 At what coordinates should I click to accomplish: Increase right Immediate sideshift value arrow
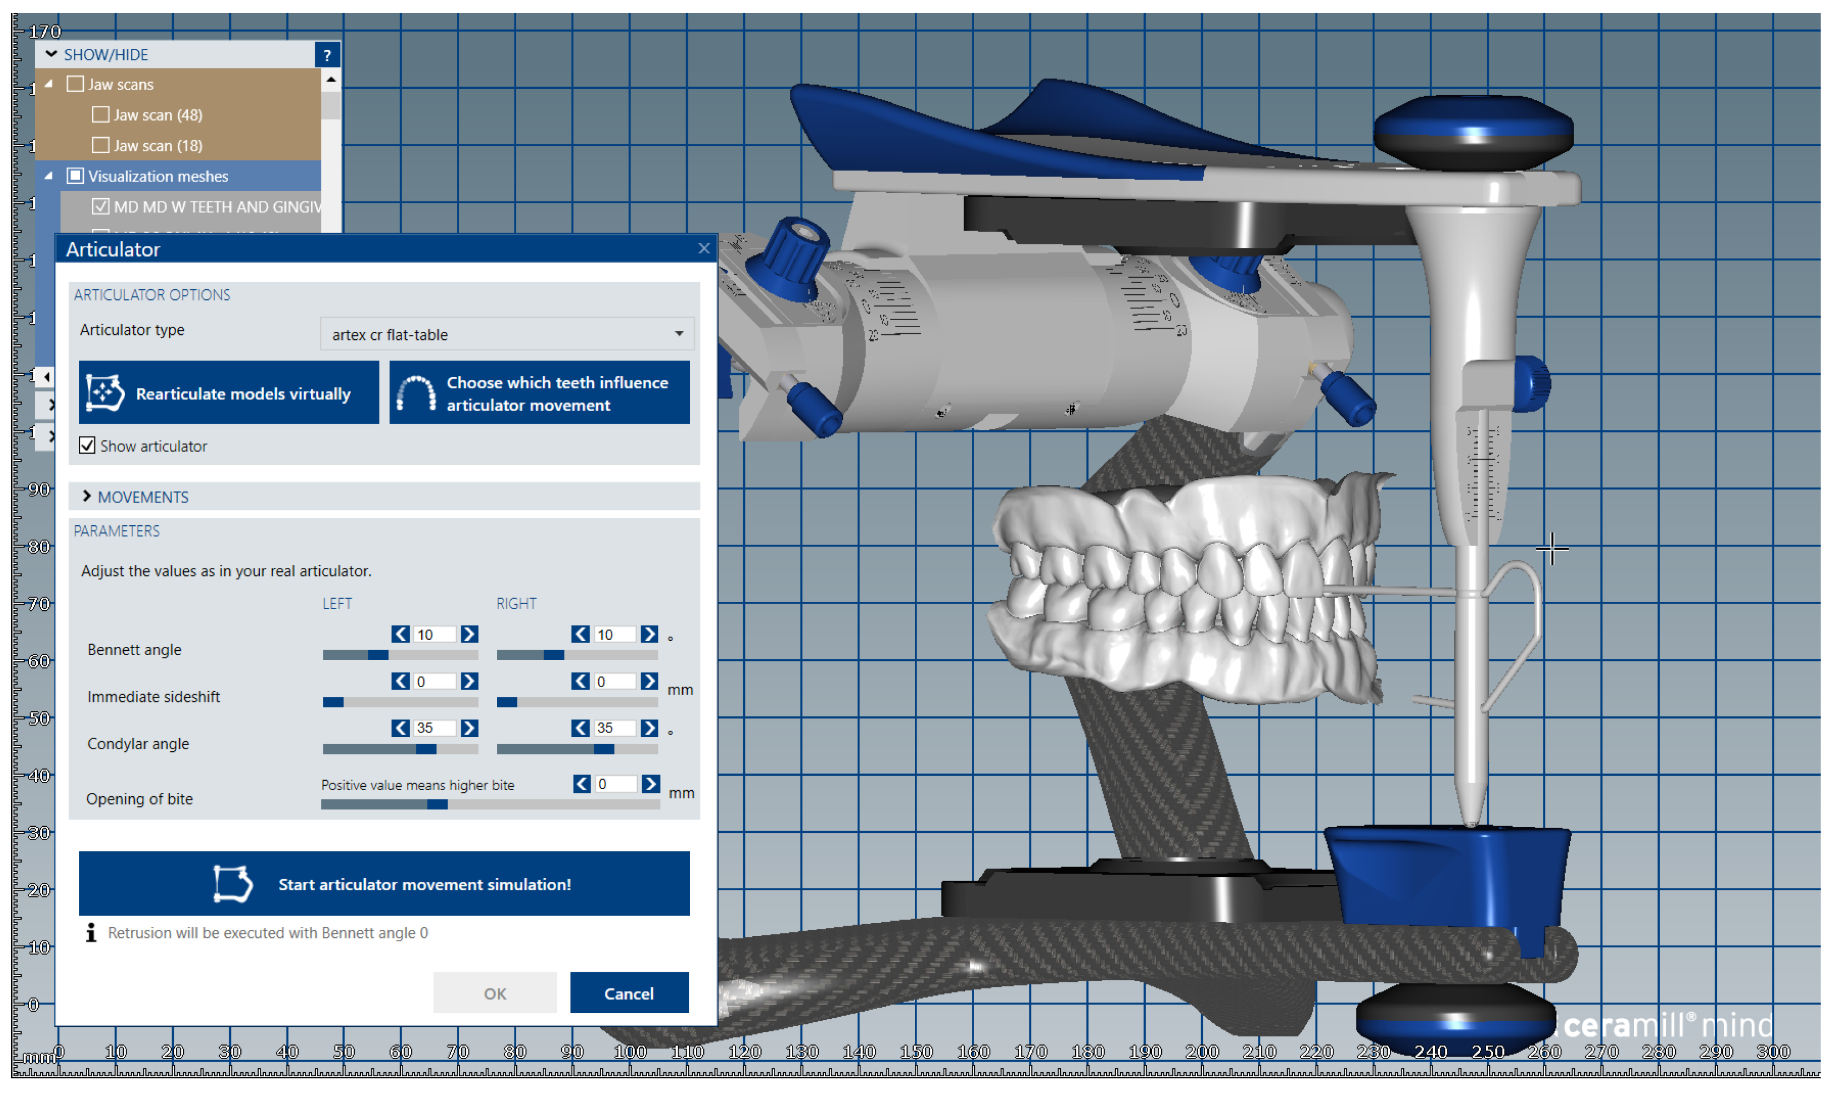coord(649,682)
